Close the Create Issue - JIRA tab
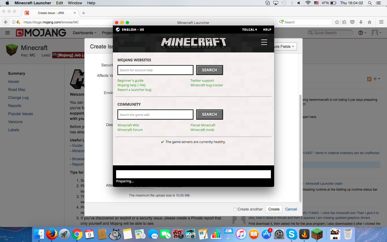 pyautogui.click(x=75, y=13)
